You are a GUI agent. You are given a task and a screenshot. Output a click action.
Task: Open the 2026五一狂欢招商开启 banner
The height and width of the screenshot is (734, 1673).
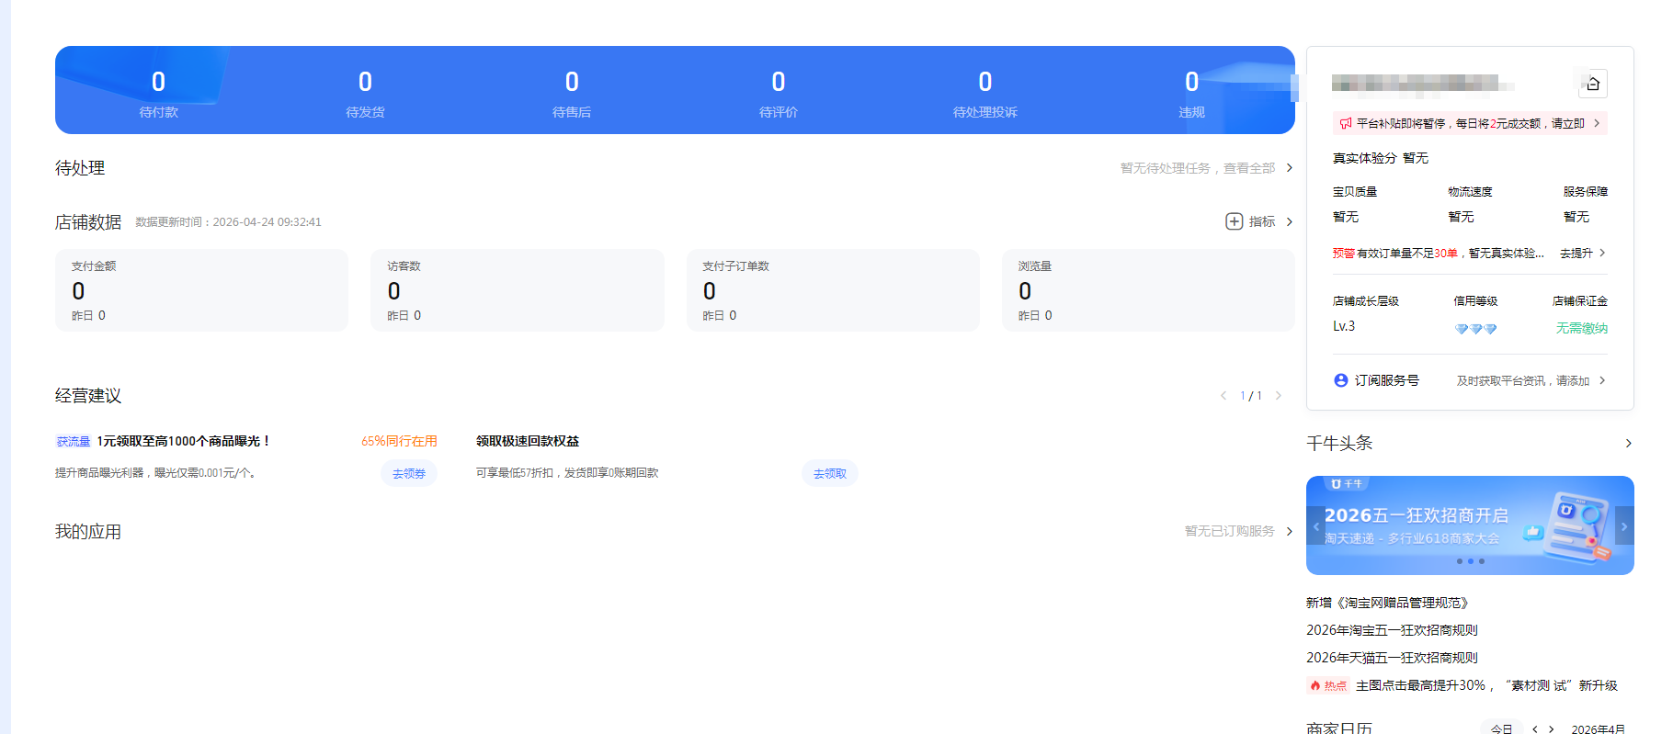coord(1470,525)
